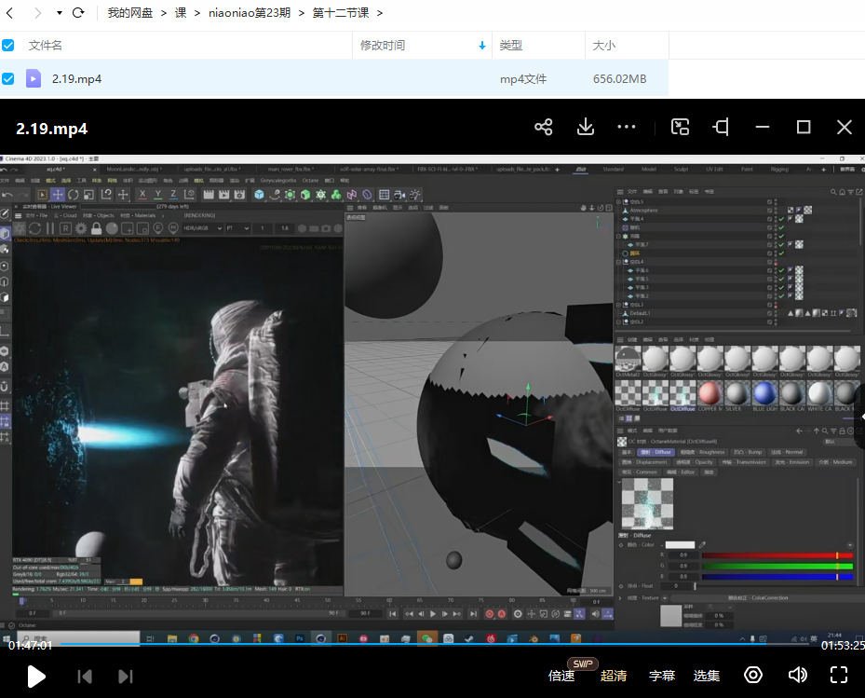
Task: Open Photoshop from the Windows taskbar
Action: coord(300,639)
